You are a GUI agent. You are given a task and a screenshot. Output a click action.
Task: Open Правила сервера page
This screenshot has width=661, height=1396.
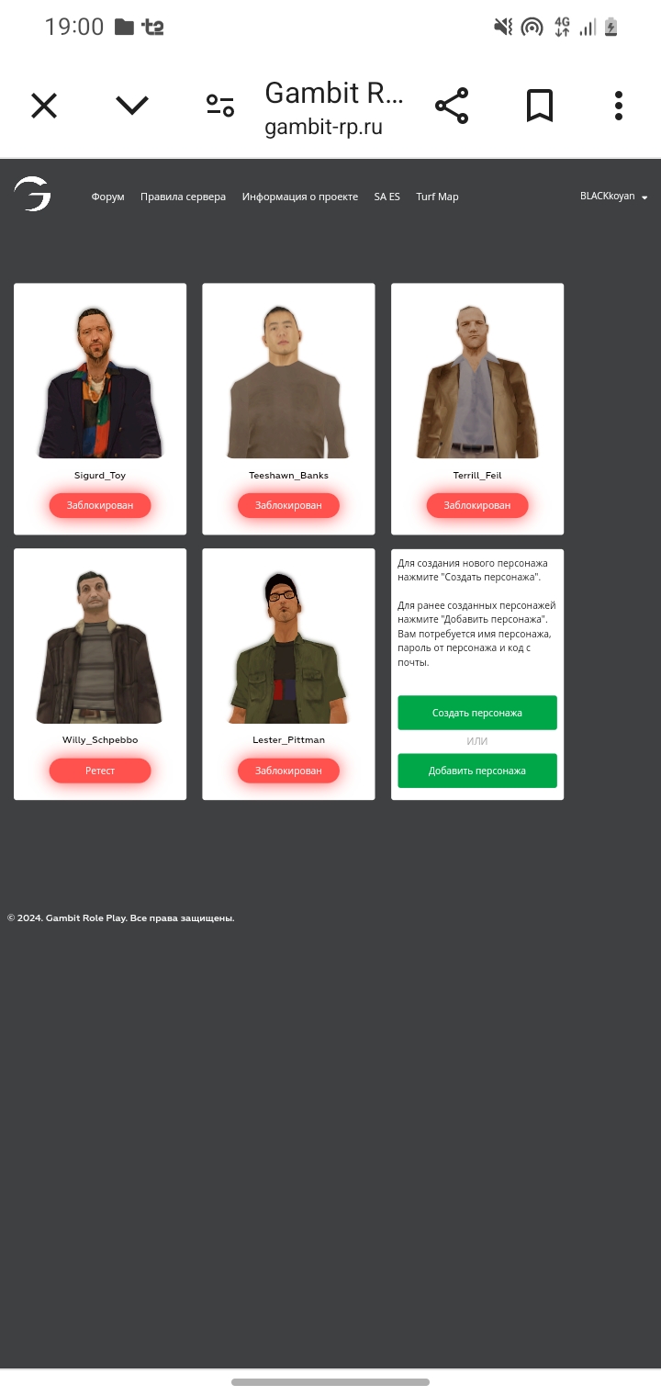(183, 197)
